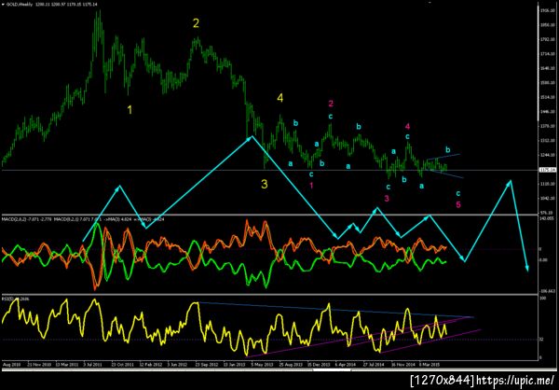
Task: Click the 21 Nov 2010 date label
Action: click(37, 365)
